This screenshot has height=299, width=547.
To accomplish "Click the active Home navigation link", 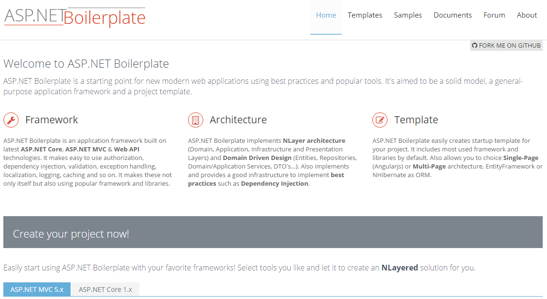I will point(326,15).
